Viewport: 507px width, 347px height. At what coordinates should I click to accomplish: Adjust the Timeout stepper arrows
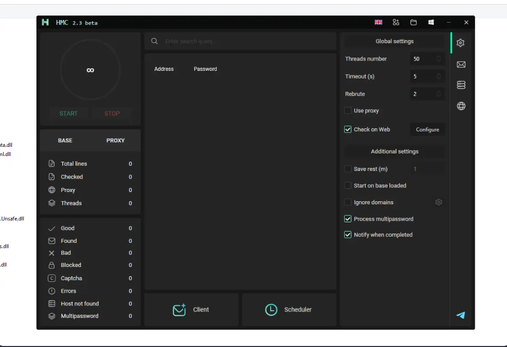tap(439, 76)
